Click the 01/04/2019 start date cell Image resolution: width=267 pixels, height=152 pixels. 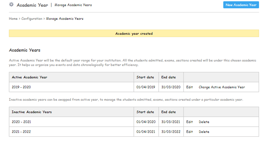(145, 87)
